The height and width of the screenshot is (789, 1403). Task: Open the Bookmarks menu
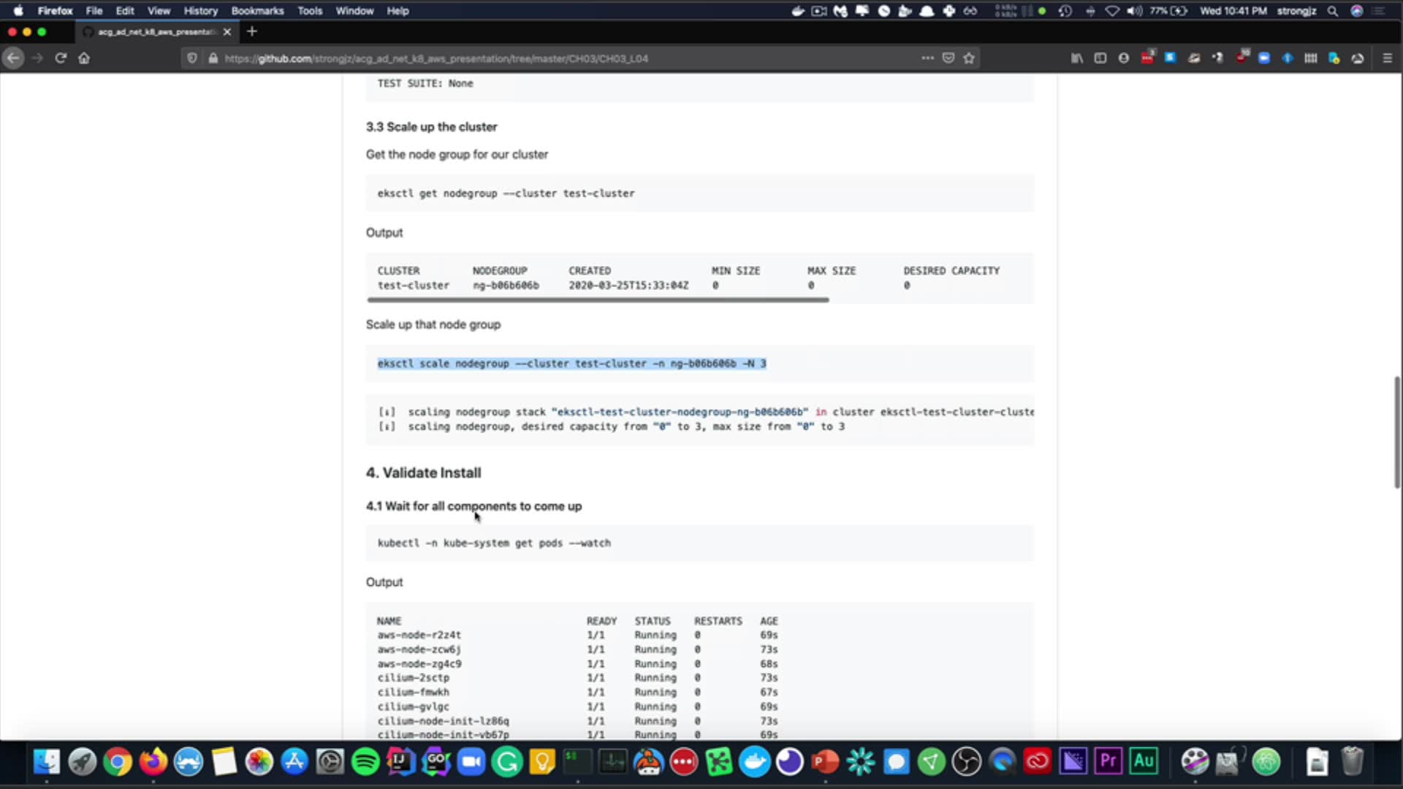pos(257,11)
